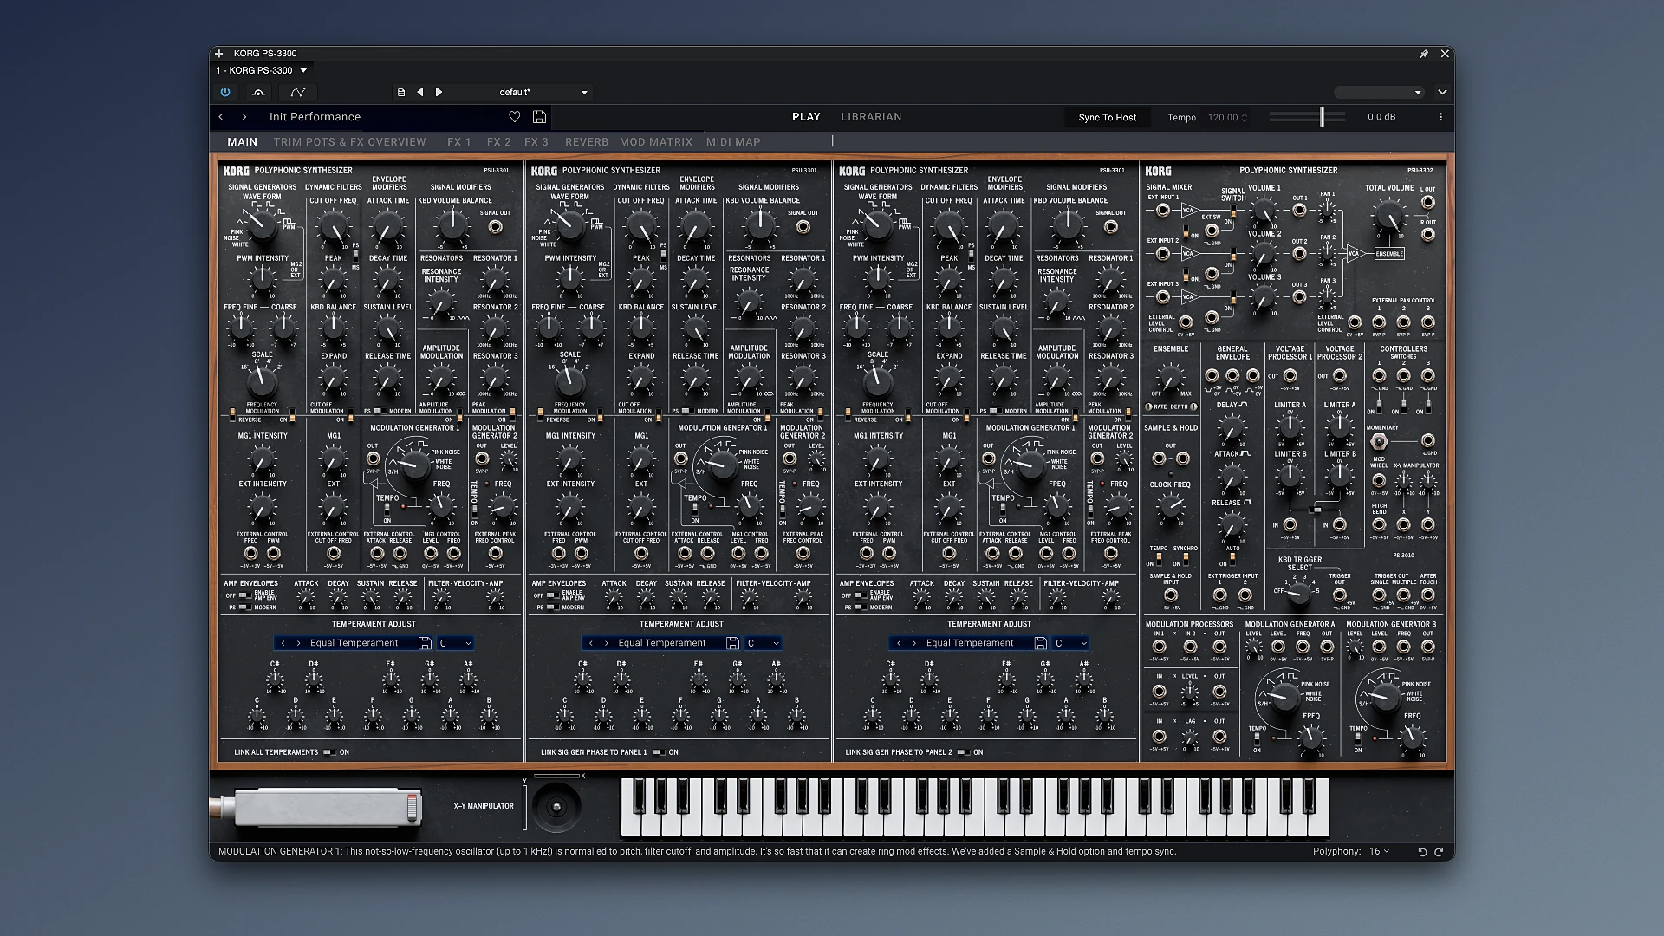The height and width of the screenshot is (936, 1664).
Task: Favorite Init Performance with the heart icon
Action: [x=515, y=117]
